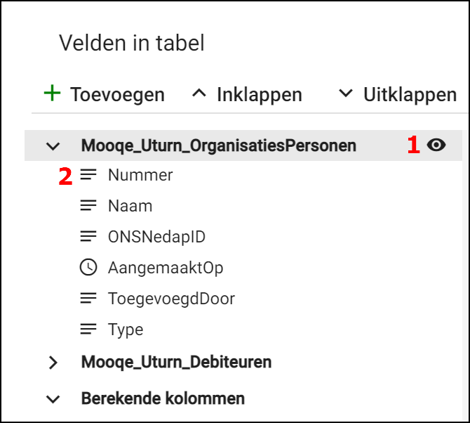470x423 pixels.
Task: Click the Toevoegen button label
Action: 117,94
